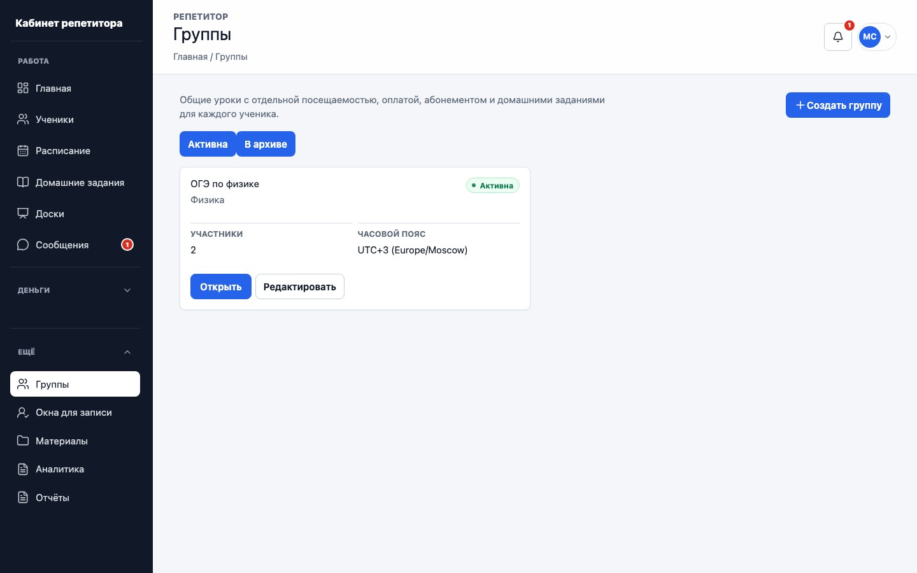Click the Группы icon in sidebar
The height and width of the screenshot is (573, 917).
pos(23,384)
